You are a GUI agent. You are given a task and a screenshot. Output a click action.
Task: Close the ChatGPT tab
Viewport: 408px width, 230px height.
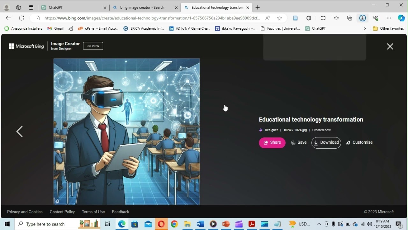105,7
